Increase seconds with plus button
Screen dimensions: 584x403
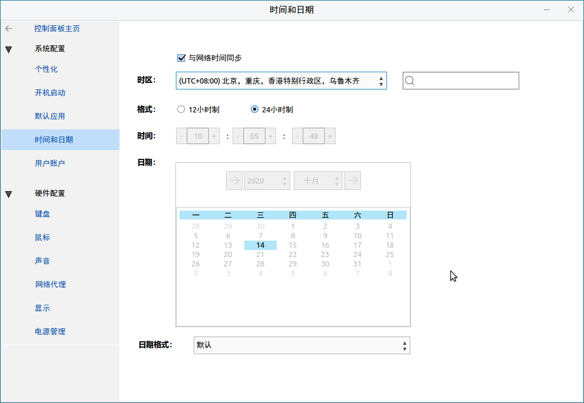click(330, 136)
